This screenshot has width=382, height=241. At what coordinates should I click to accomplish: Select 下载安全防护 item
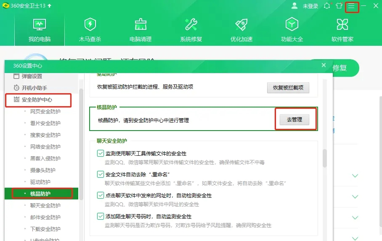[45, 229]
